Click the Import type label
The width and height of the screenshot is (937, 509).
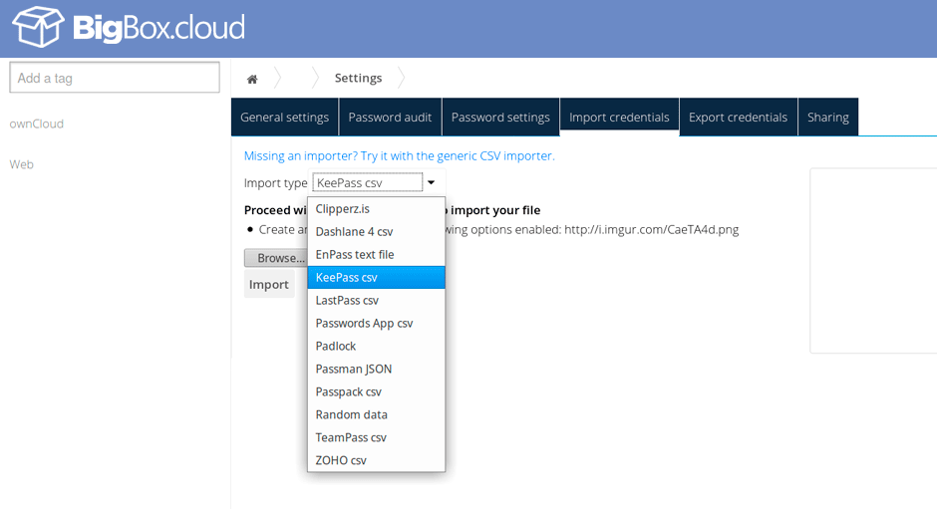pyautogui.click(x=275, y=183)
